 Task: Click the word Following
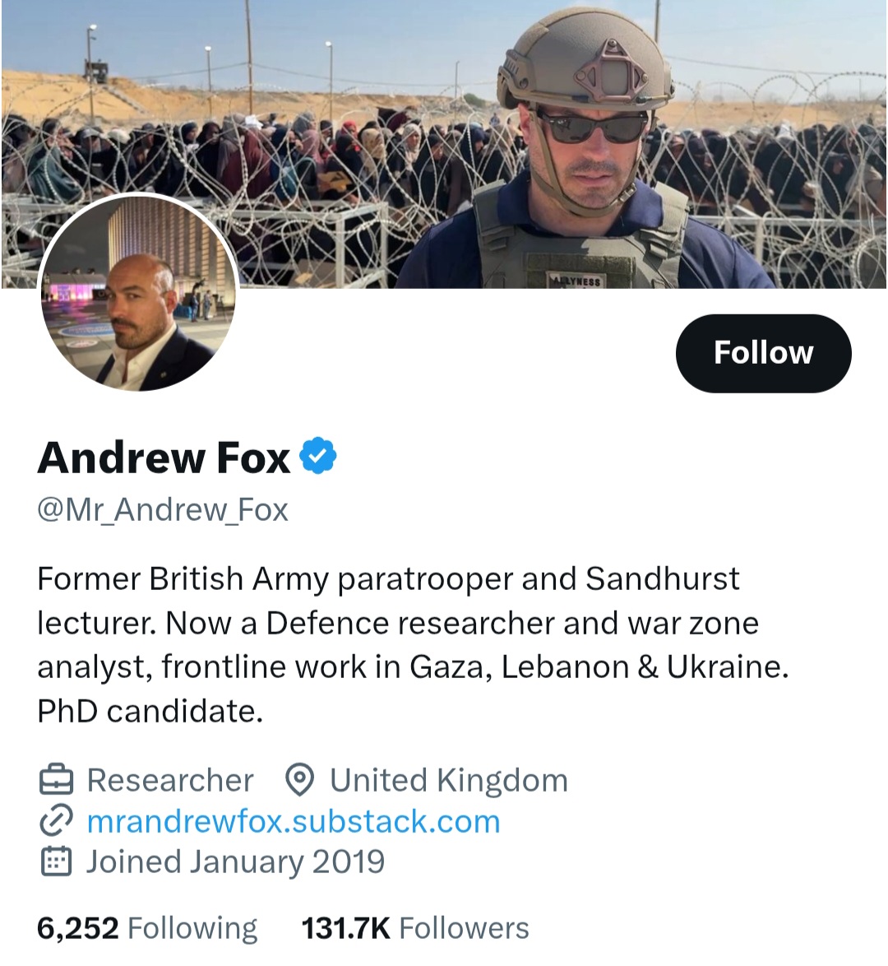192,928
